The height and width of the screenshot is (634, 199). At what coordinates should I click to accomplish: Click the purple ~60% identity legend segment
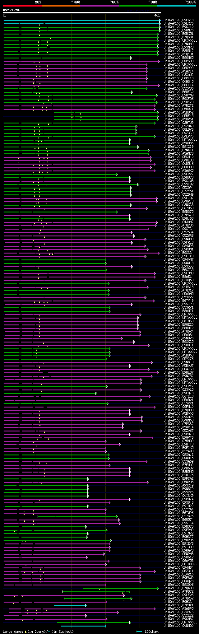(x=99, y=6)
